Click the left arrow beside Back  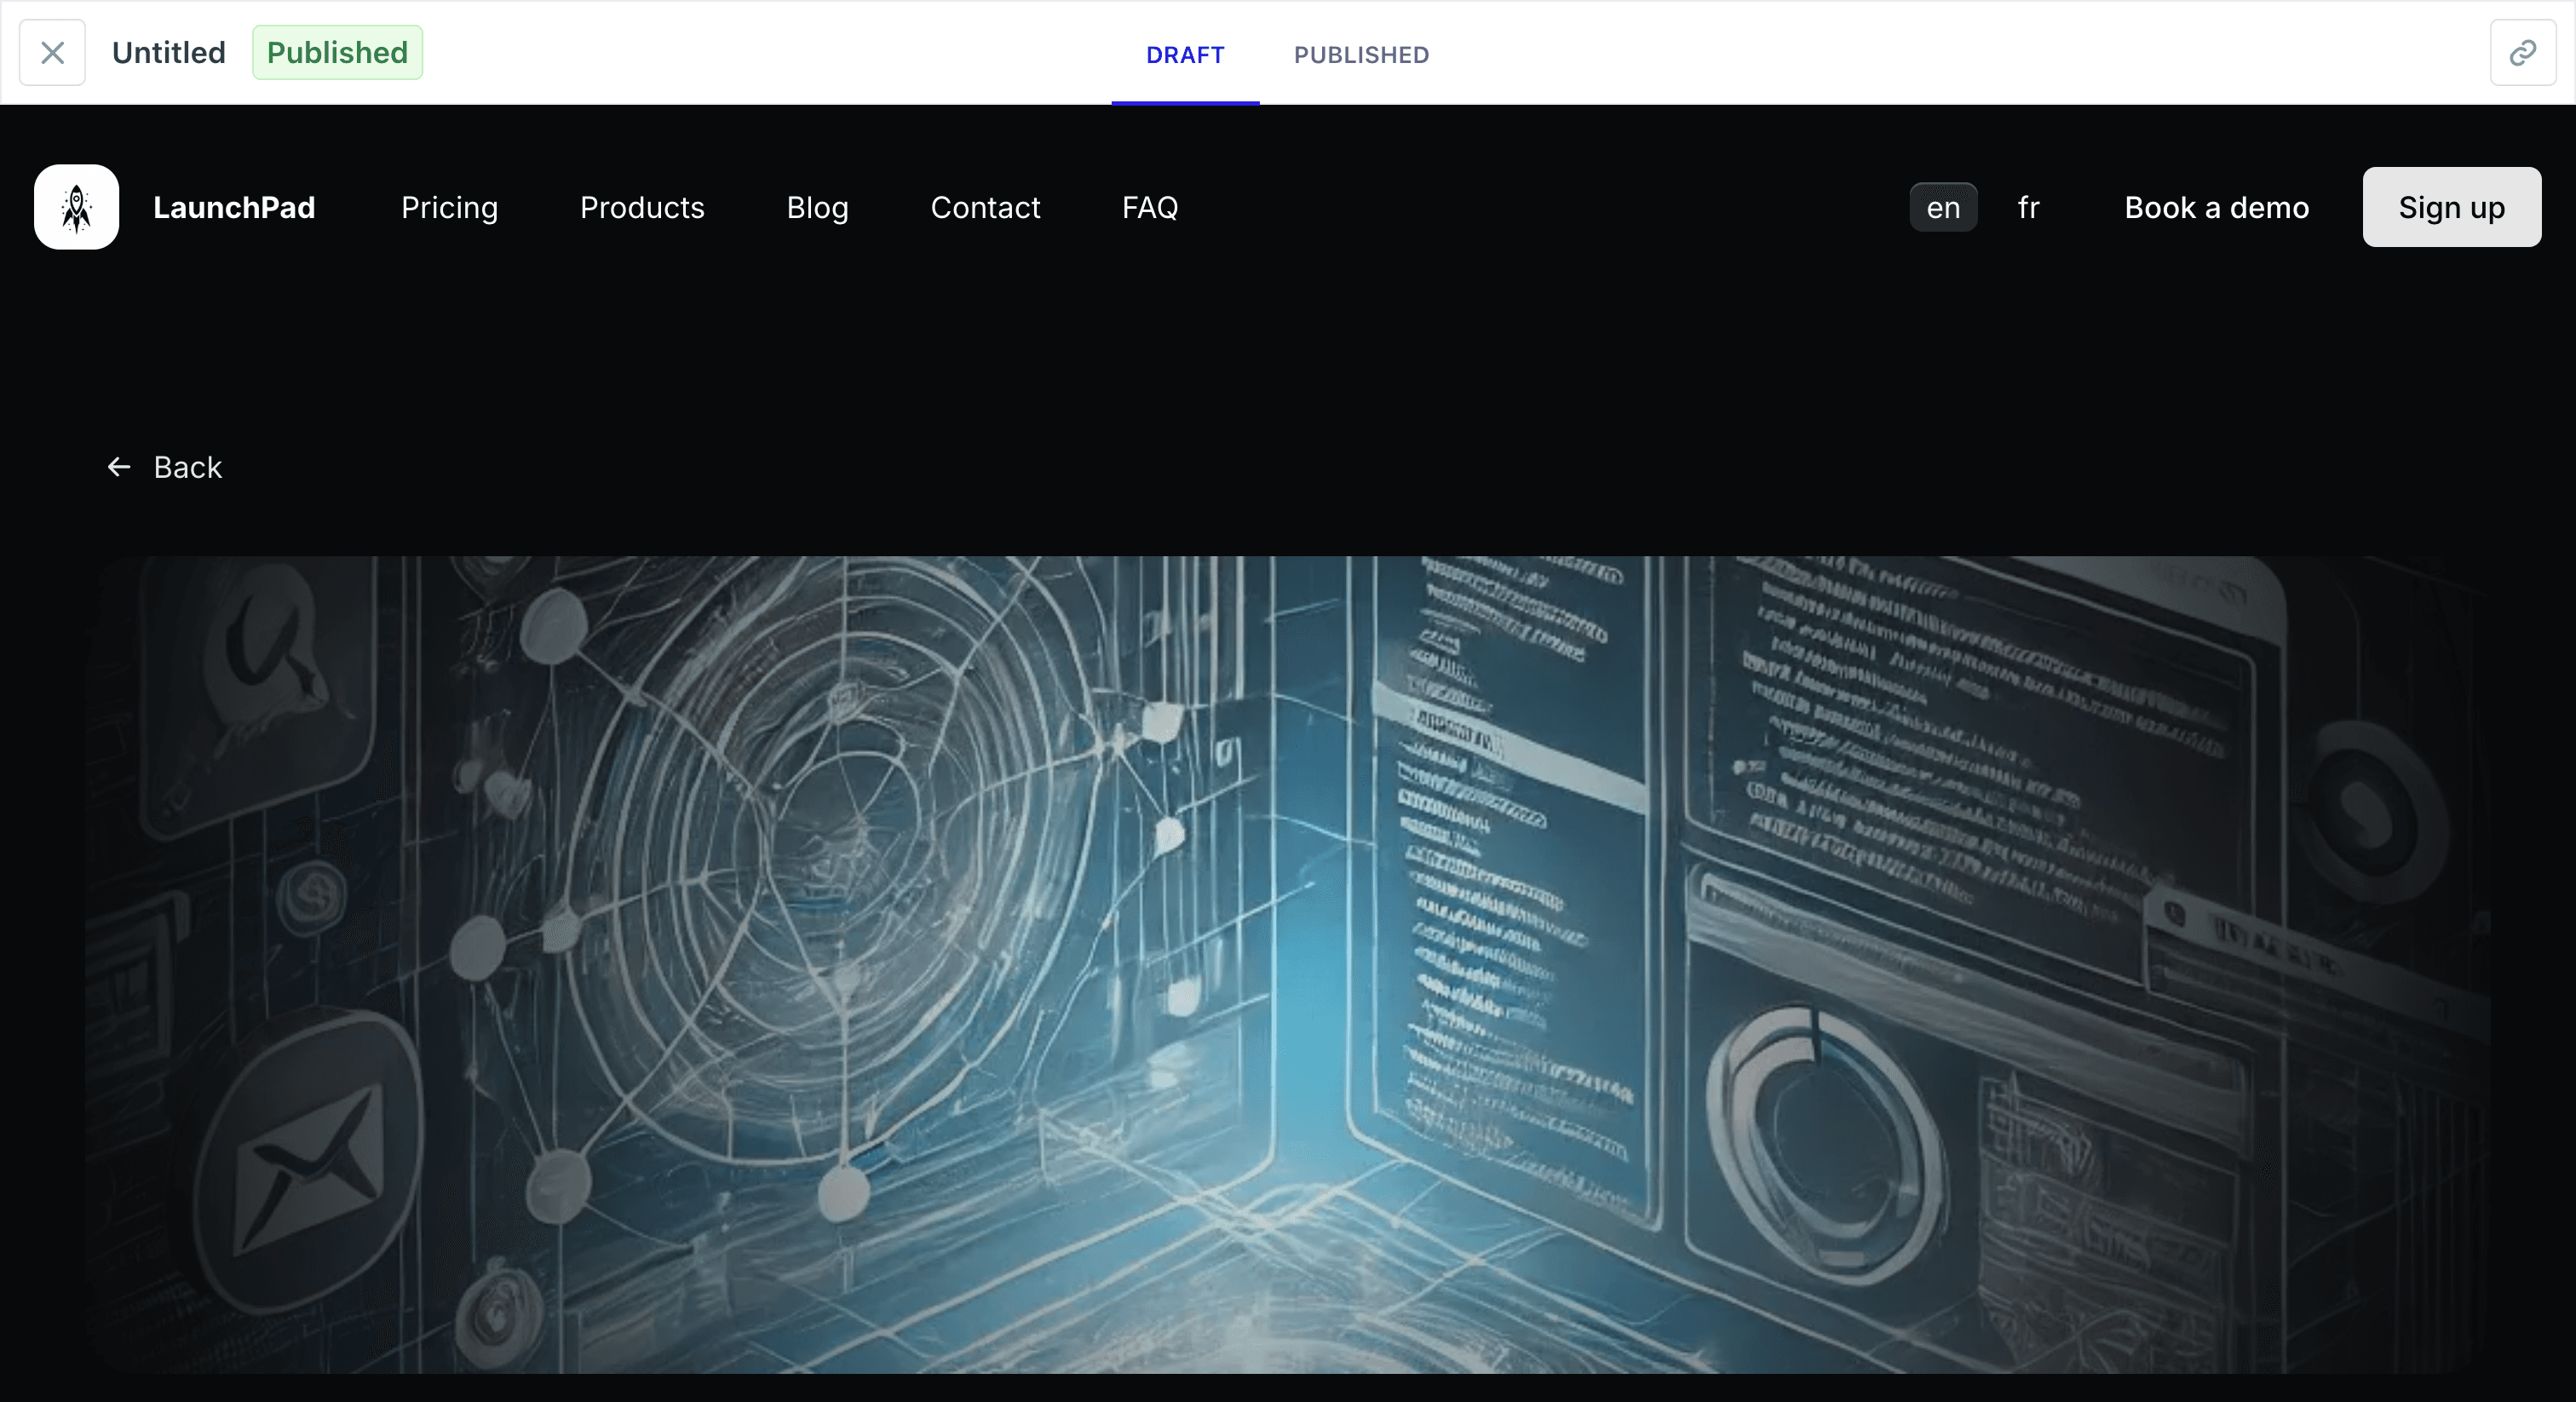tap(119, 467)
